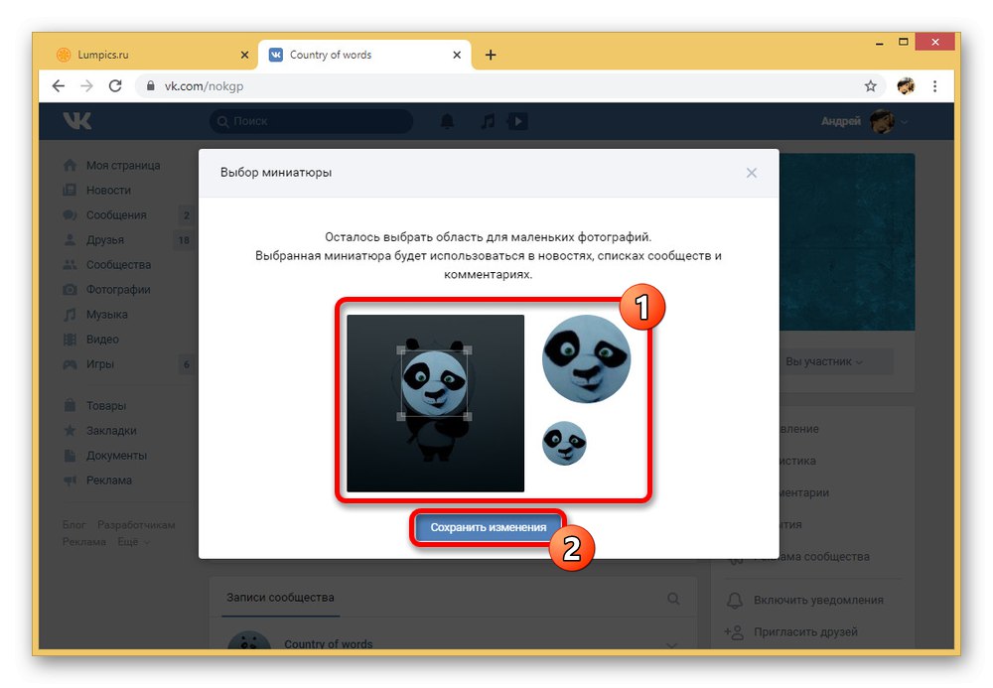
Task: Click the bell icon beside Включить уведомления
Action: pyautogui.click(x=735, y=600)
